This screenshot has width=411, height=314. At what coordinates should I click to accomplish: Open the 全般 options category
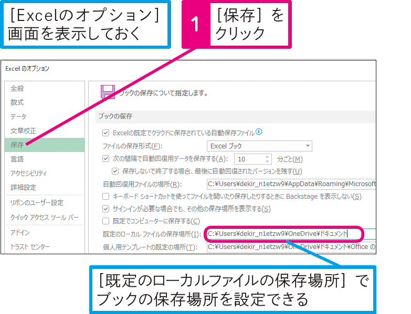click(17, 89)
